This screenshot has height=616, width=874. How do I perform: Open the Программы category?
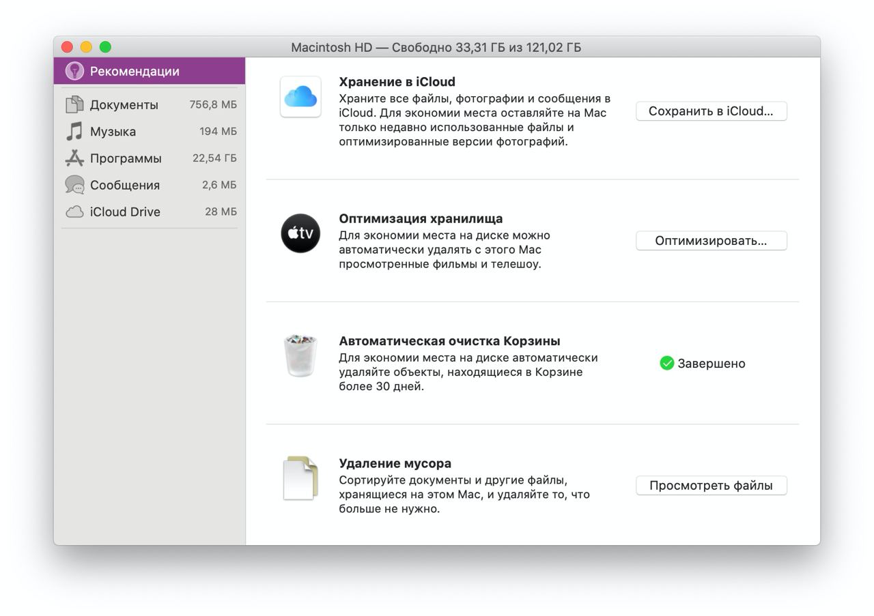coord(150,158)
